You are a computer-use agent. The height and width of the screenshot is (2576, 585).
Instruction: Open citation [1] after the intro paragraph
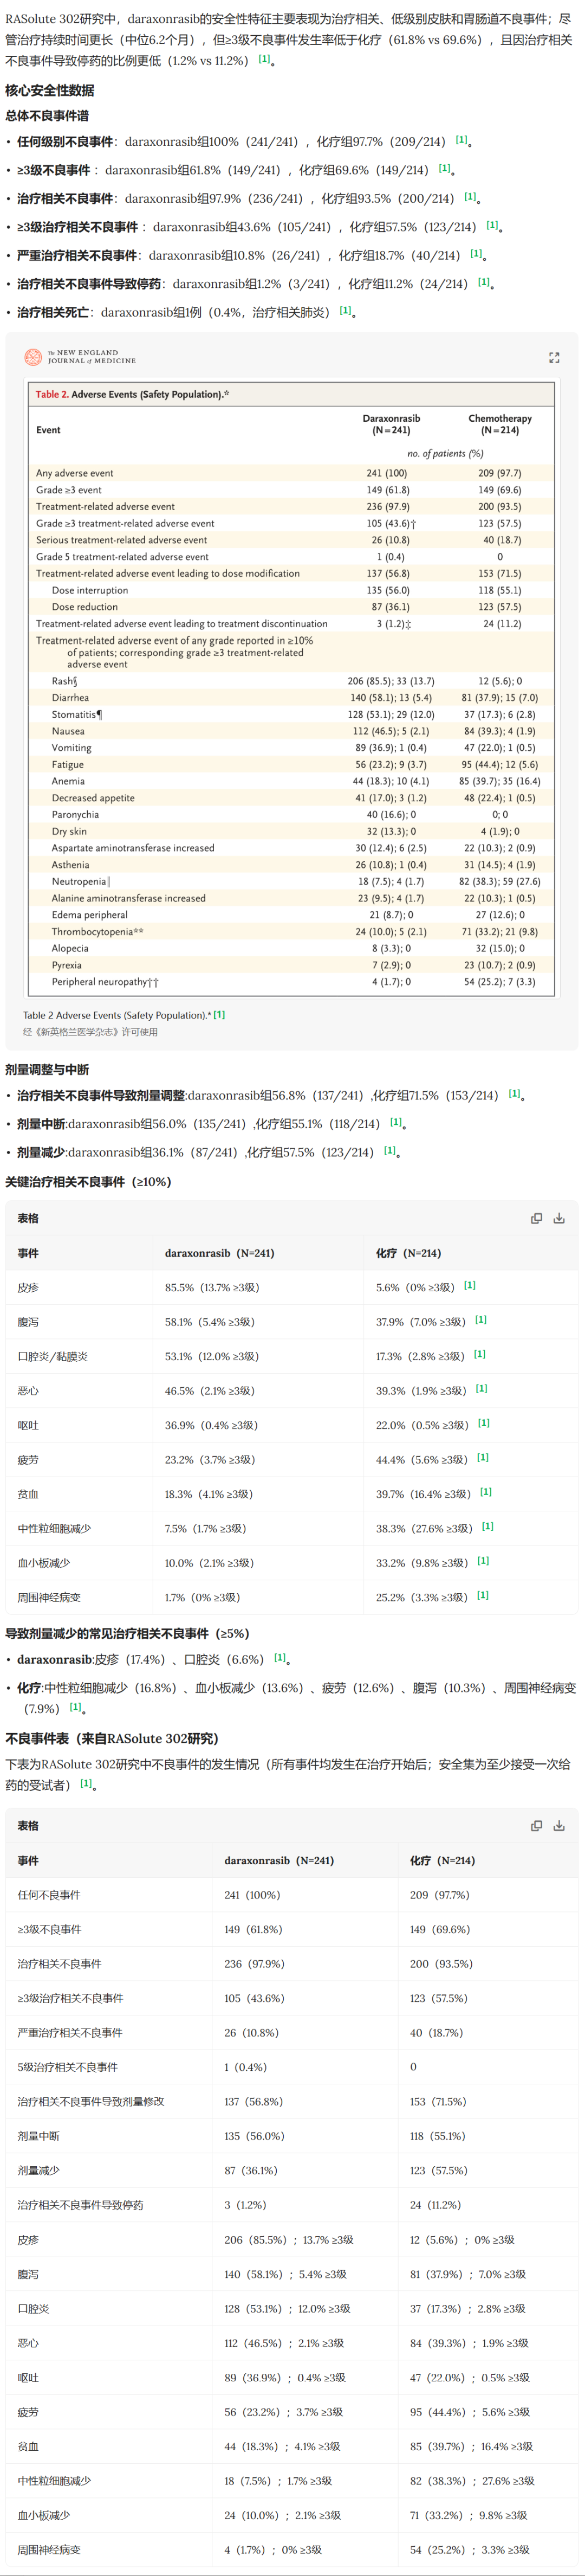point(264,59)
